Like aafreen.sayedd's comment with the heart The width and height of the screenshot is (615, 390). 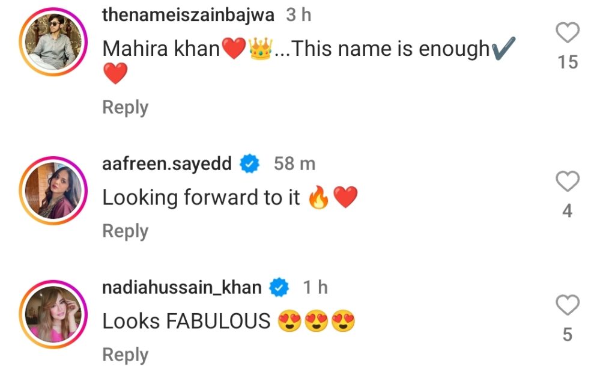568,181
